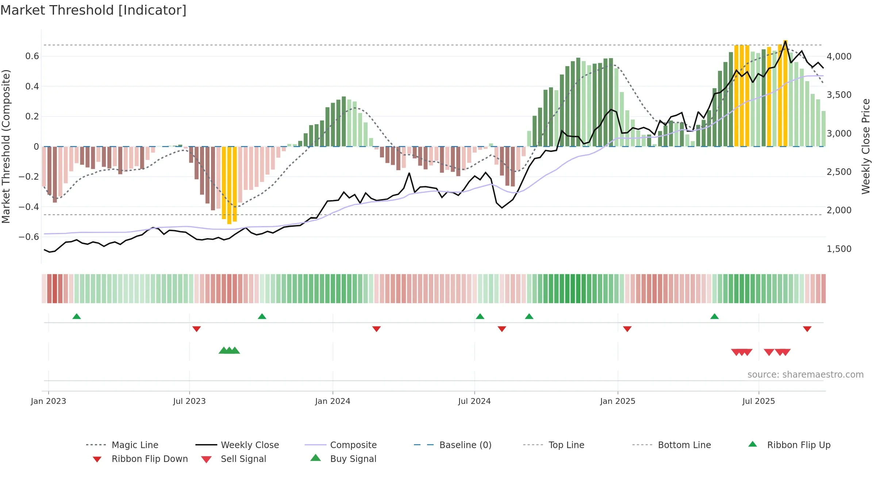Click the Ribbon Flip Down triangle just after Jan 2025
Screen dimensions: 876x493
click(627, 329)
